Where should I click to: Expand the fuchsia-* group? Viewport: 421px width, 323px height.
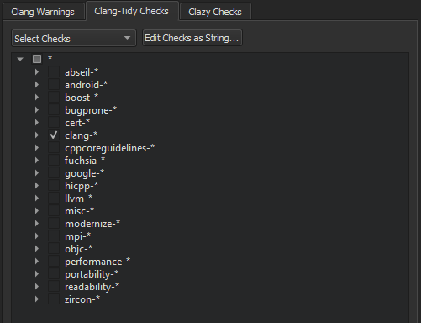[37, 161]
